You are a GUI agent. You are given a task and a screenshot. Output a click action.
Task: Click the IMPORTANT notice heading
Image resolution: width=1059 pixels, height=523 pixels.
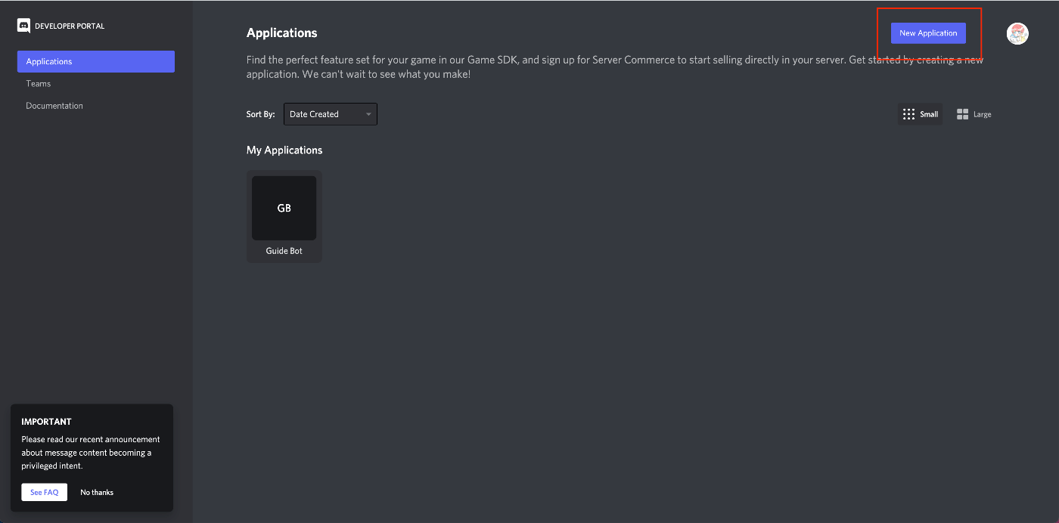pos(46,422)
